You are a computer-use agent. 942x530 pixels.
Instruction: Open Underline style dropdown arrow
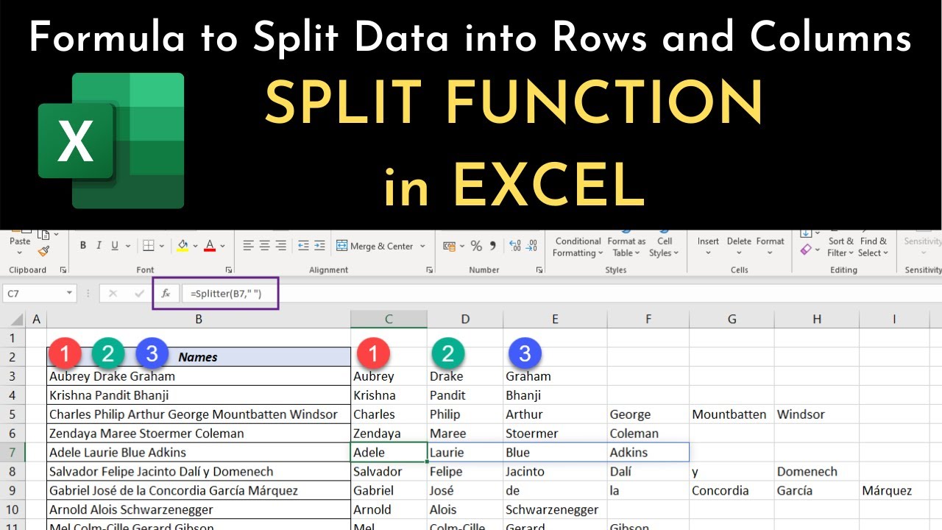(127, 246)
